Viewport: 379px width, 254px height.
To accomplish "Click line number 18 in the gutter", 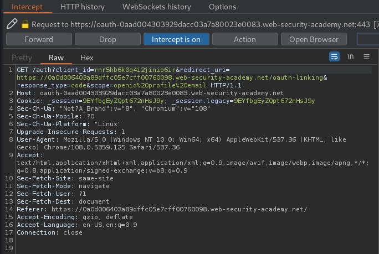I will click(x=9, y=240).
